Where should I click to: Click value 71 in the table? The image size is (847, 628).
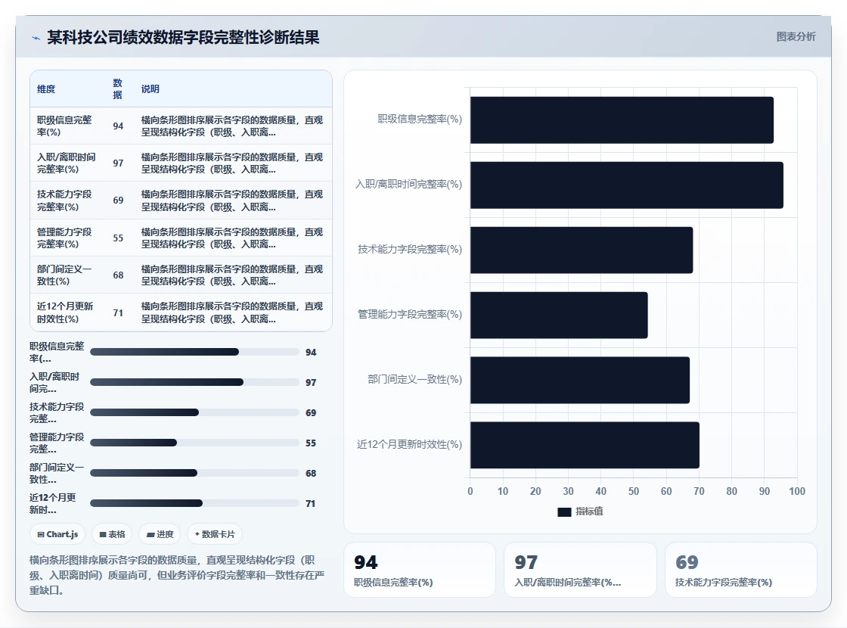pyautogui.click(x=118, y=312)
